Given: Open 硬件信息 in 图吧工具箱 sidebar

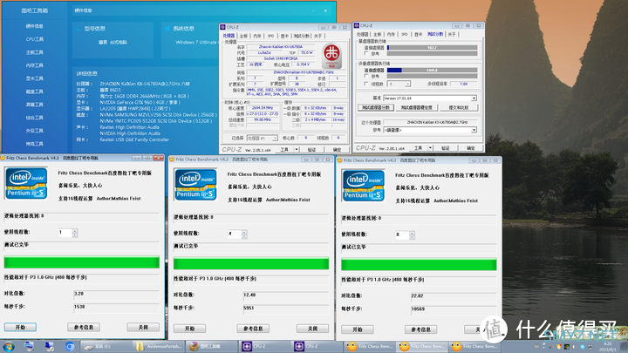Looking at the screenshot, I should pos(35,26).
